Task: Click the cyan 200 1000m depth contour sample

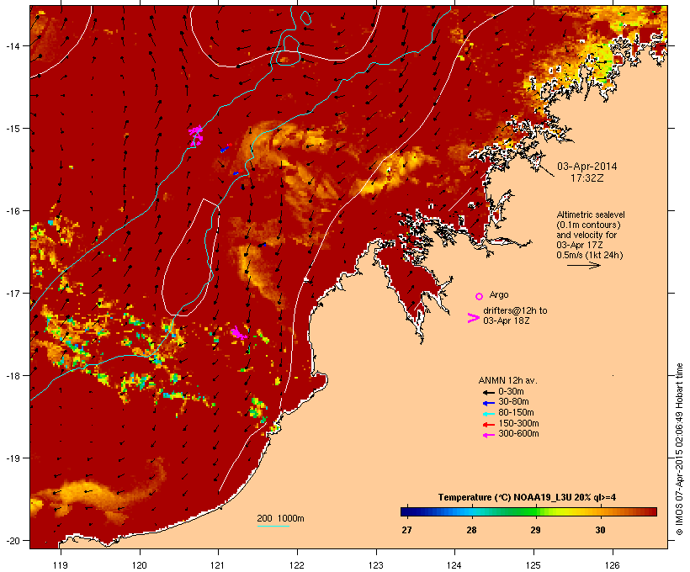Action: coord(273,526)
